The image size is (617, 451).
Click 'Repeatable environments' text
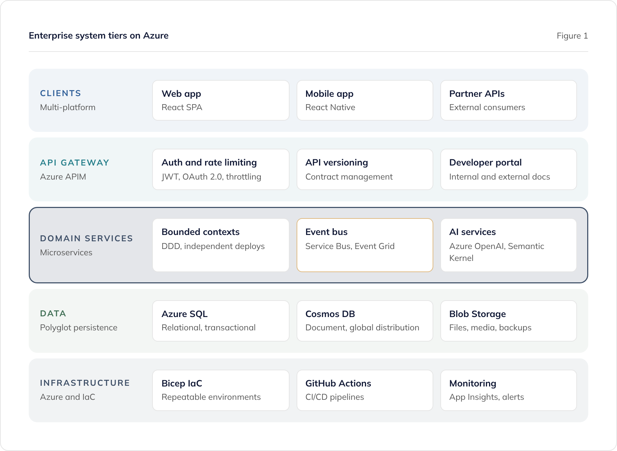pyautogui.click(x=211, y=397)
